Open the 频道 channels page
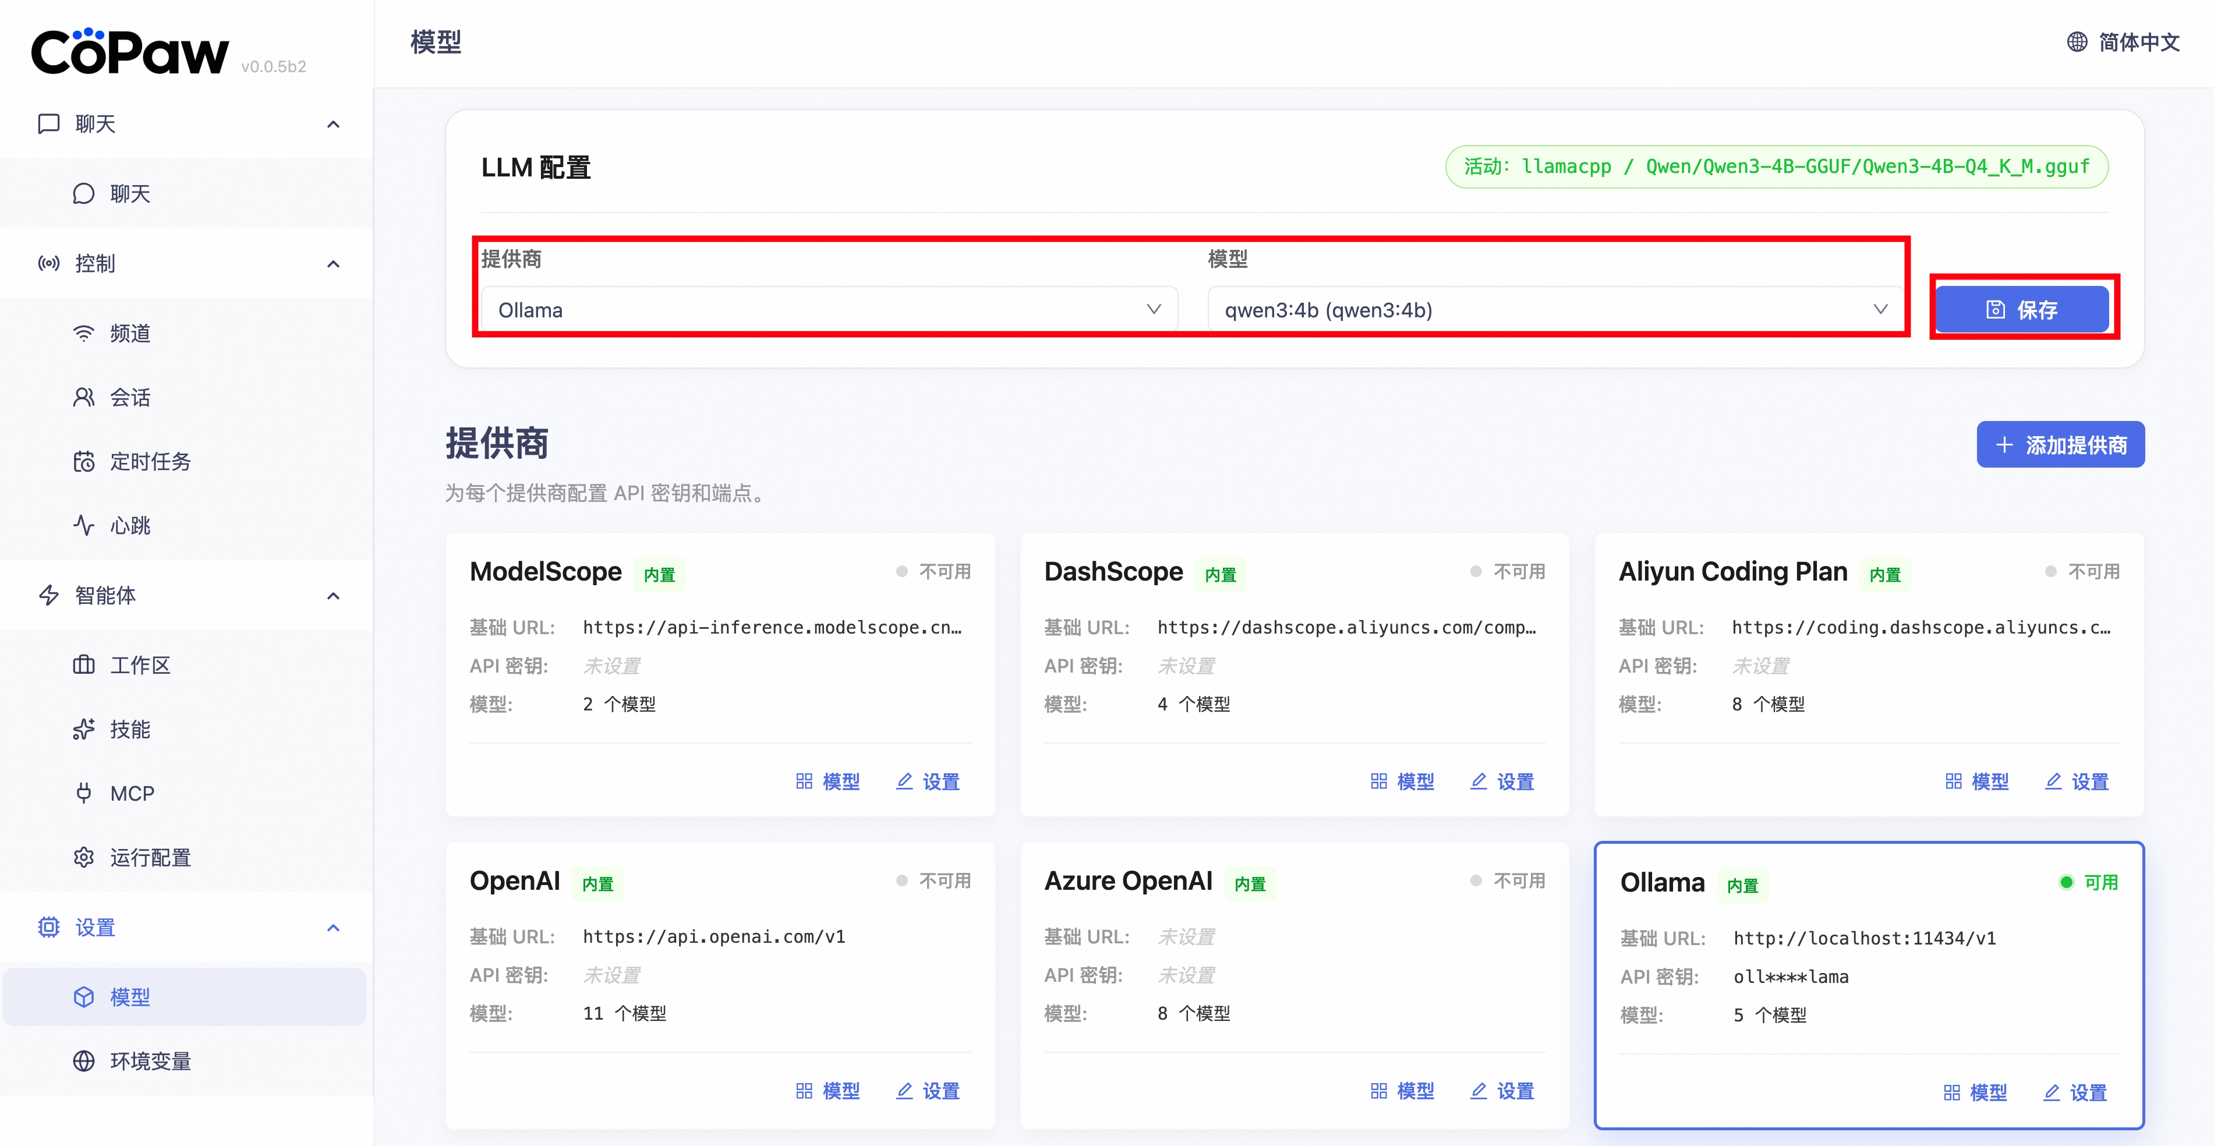 [x=130, y=334]
